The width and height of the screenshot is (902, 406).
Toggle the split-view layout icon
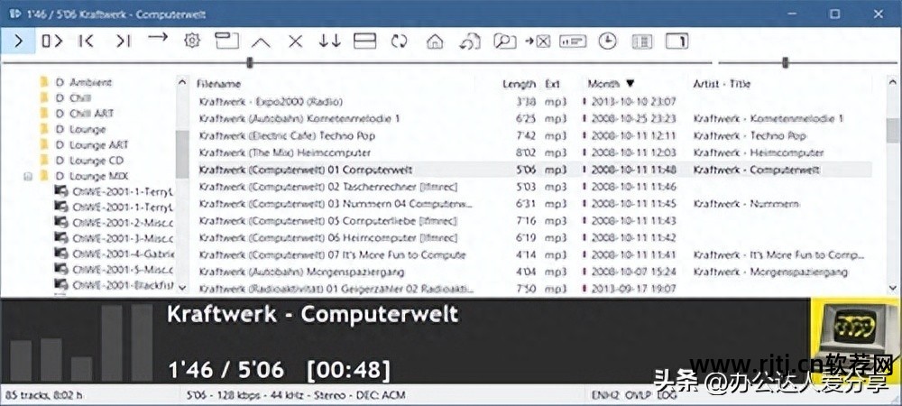[364, 41]
